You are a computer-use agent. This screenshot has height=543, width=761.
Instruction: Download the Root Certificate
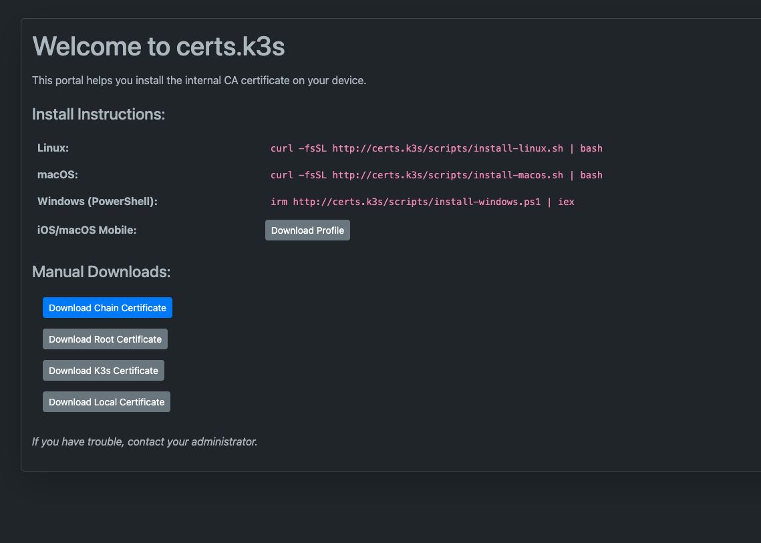coord(105,339)
